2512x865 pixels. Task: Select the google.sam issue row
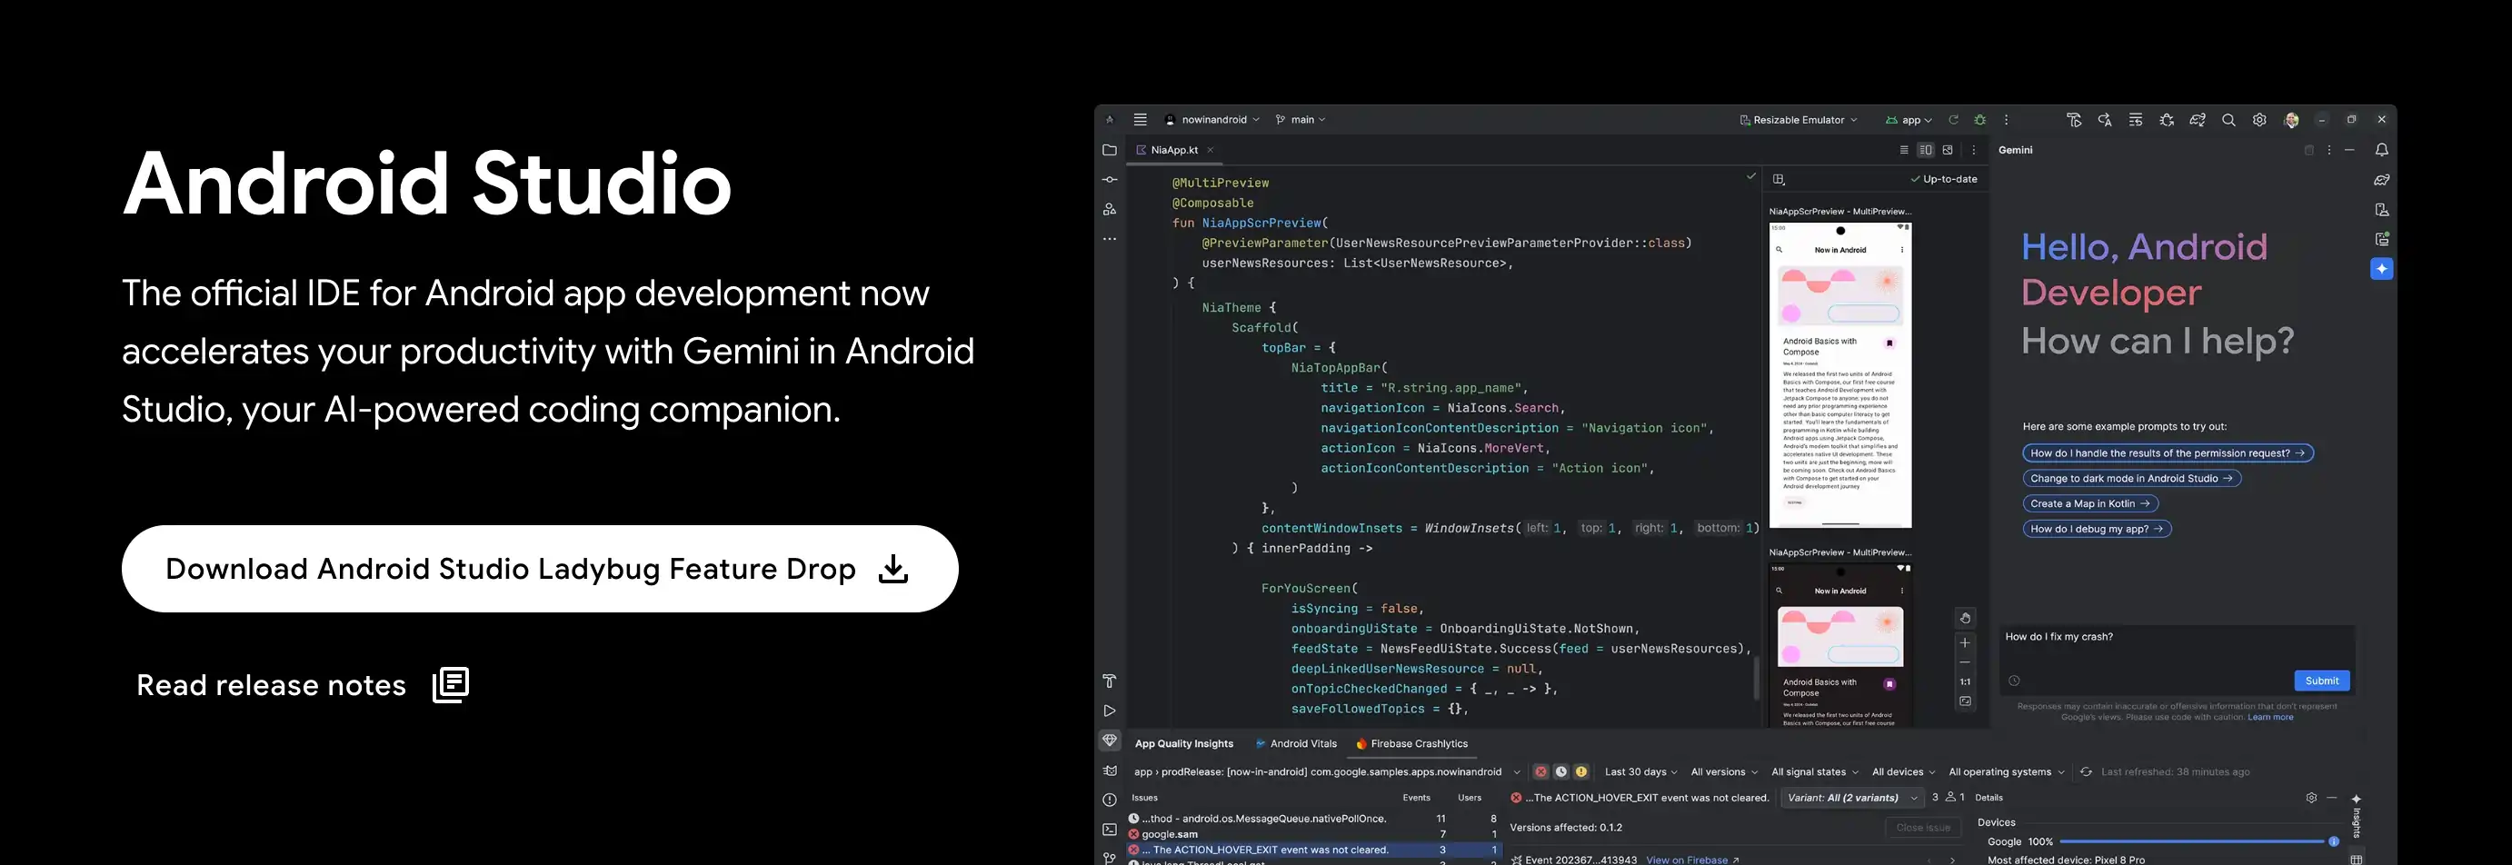[x=1313, y=834]
